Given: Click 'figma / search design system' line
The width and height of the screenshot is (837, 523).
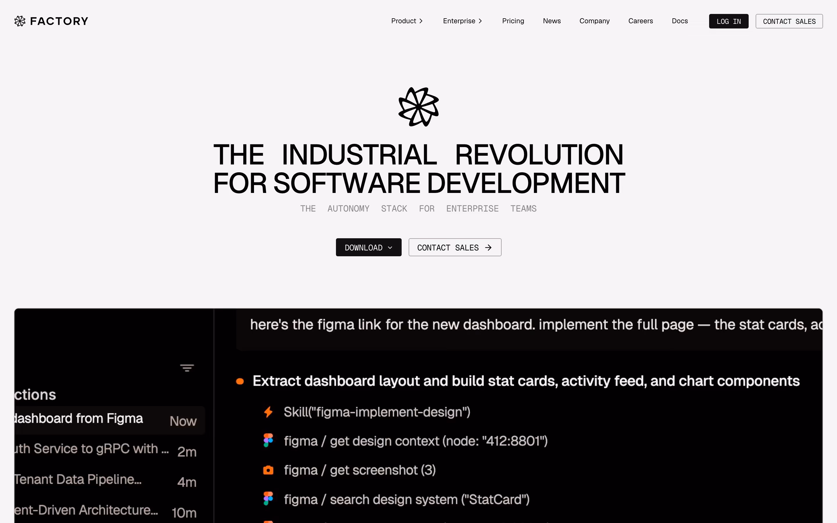Looking at the screenshot, I should [407, 499].
